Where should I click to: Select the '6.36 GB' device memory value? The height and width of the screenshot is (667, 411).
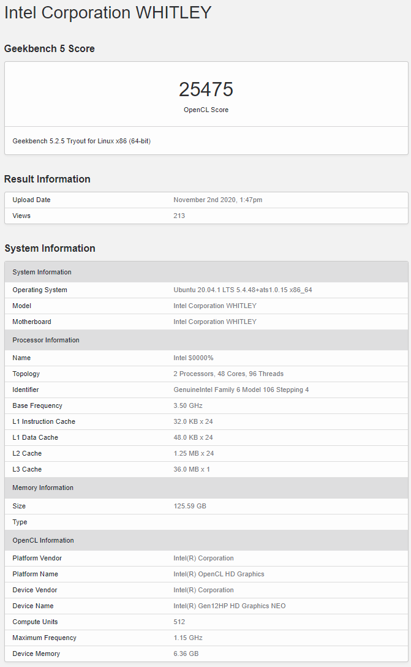tap(186, 654)
